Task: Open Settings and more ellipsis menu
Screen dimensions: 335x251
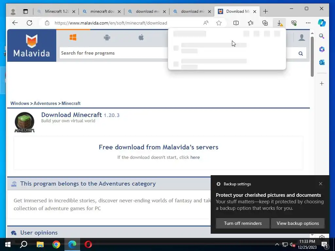Action: (308, 23)
